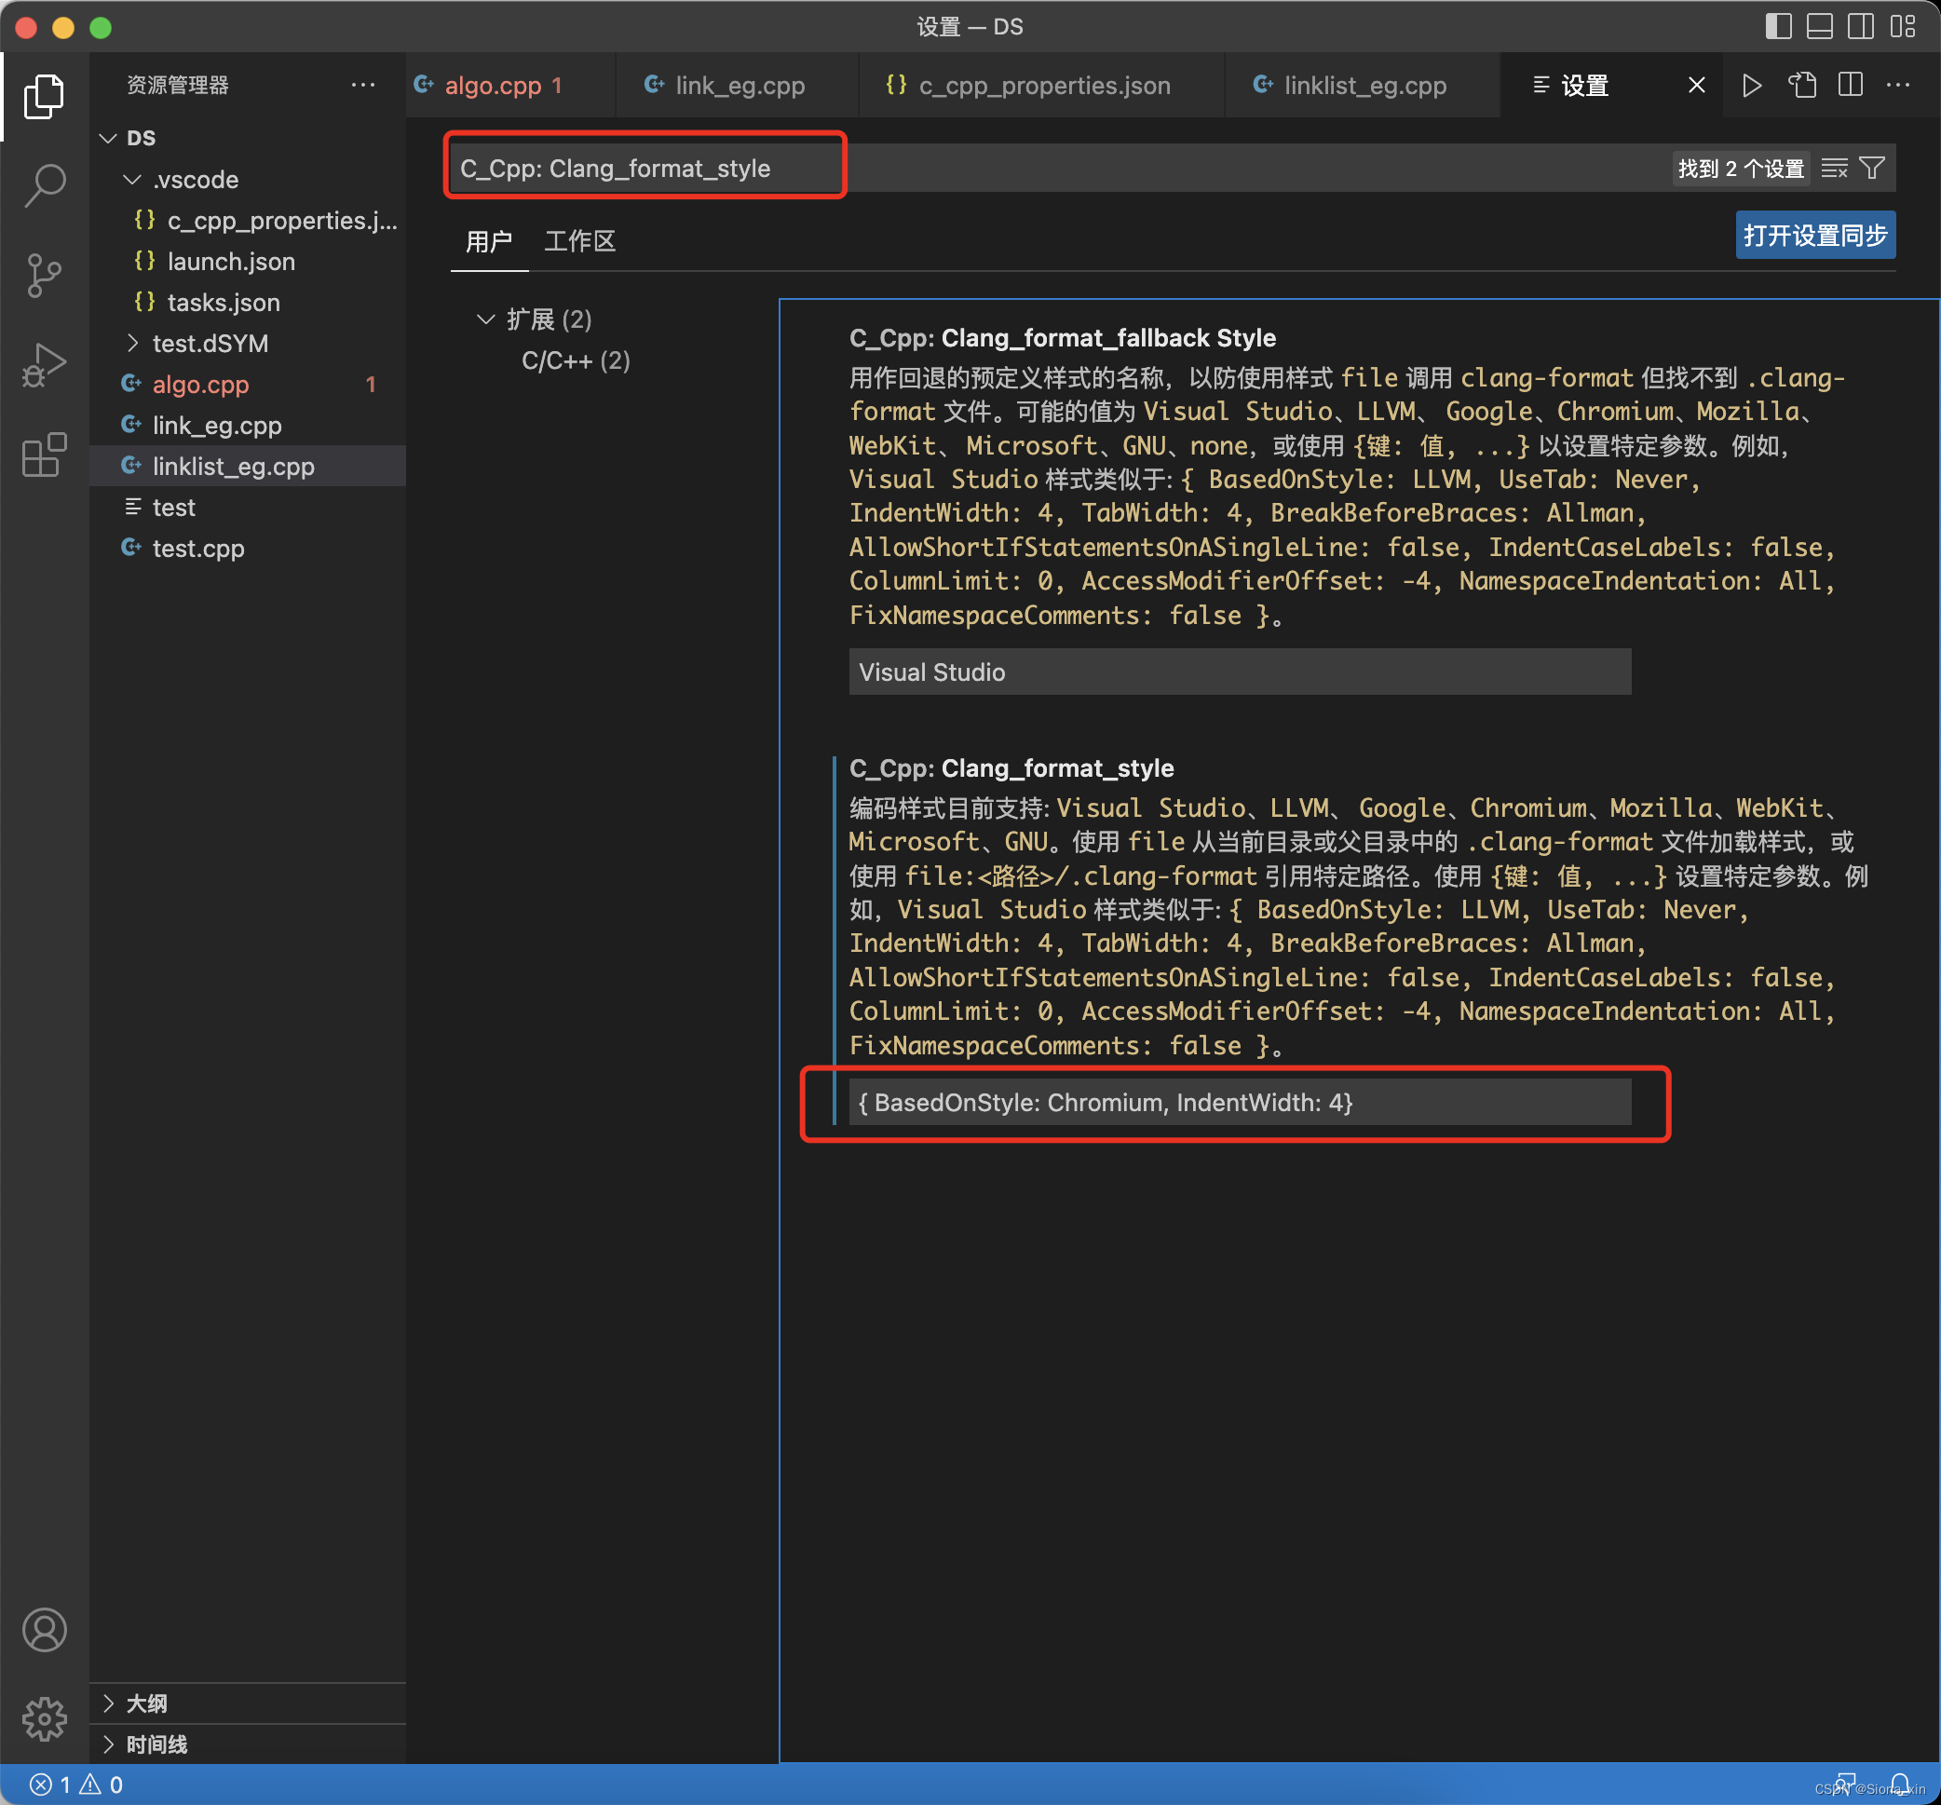Toggle primary side bar layout icon
Image resolution: width=1941 pixels, height=1805 pixels.
pos(1778,26)
